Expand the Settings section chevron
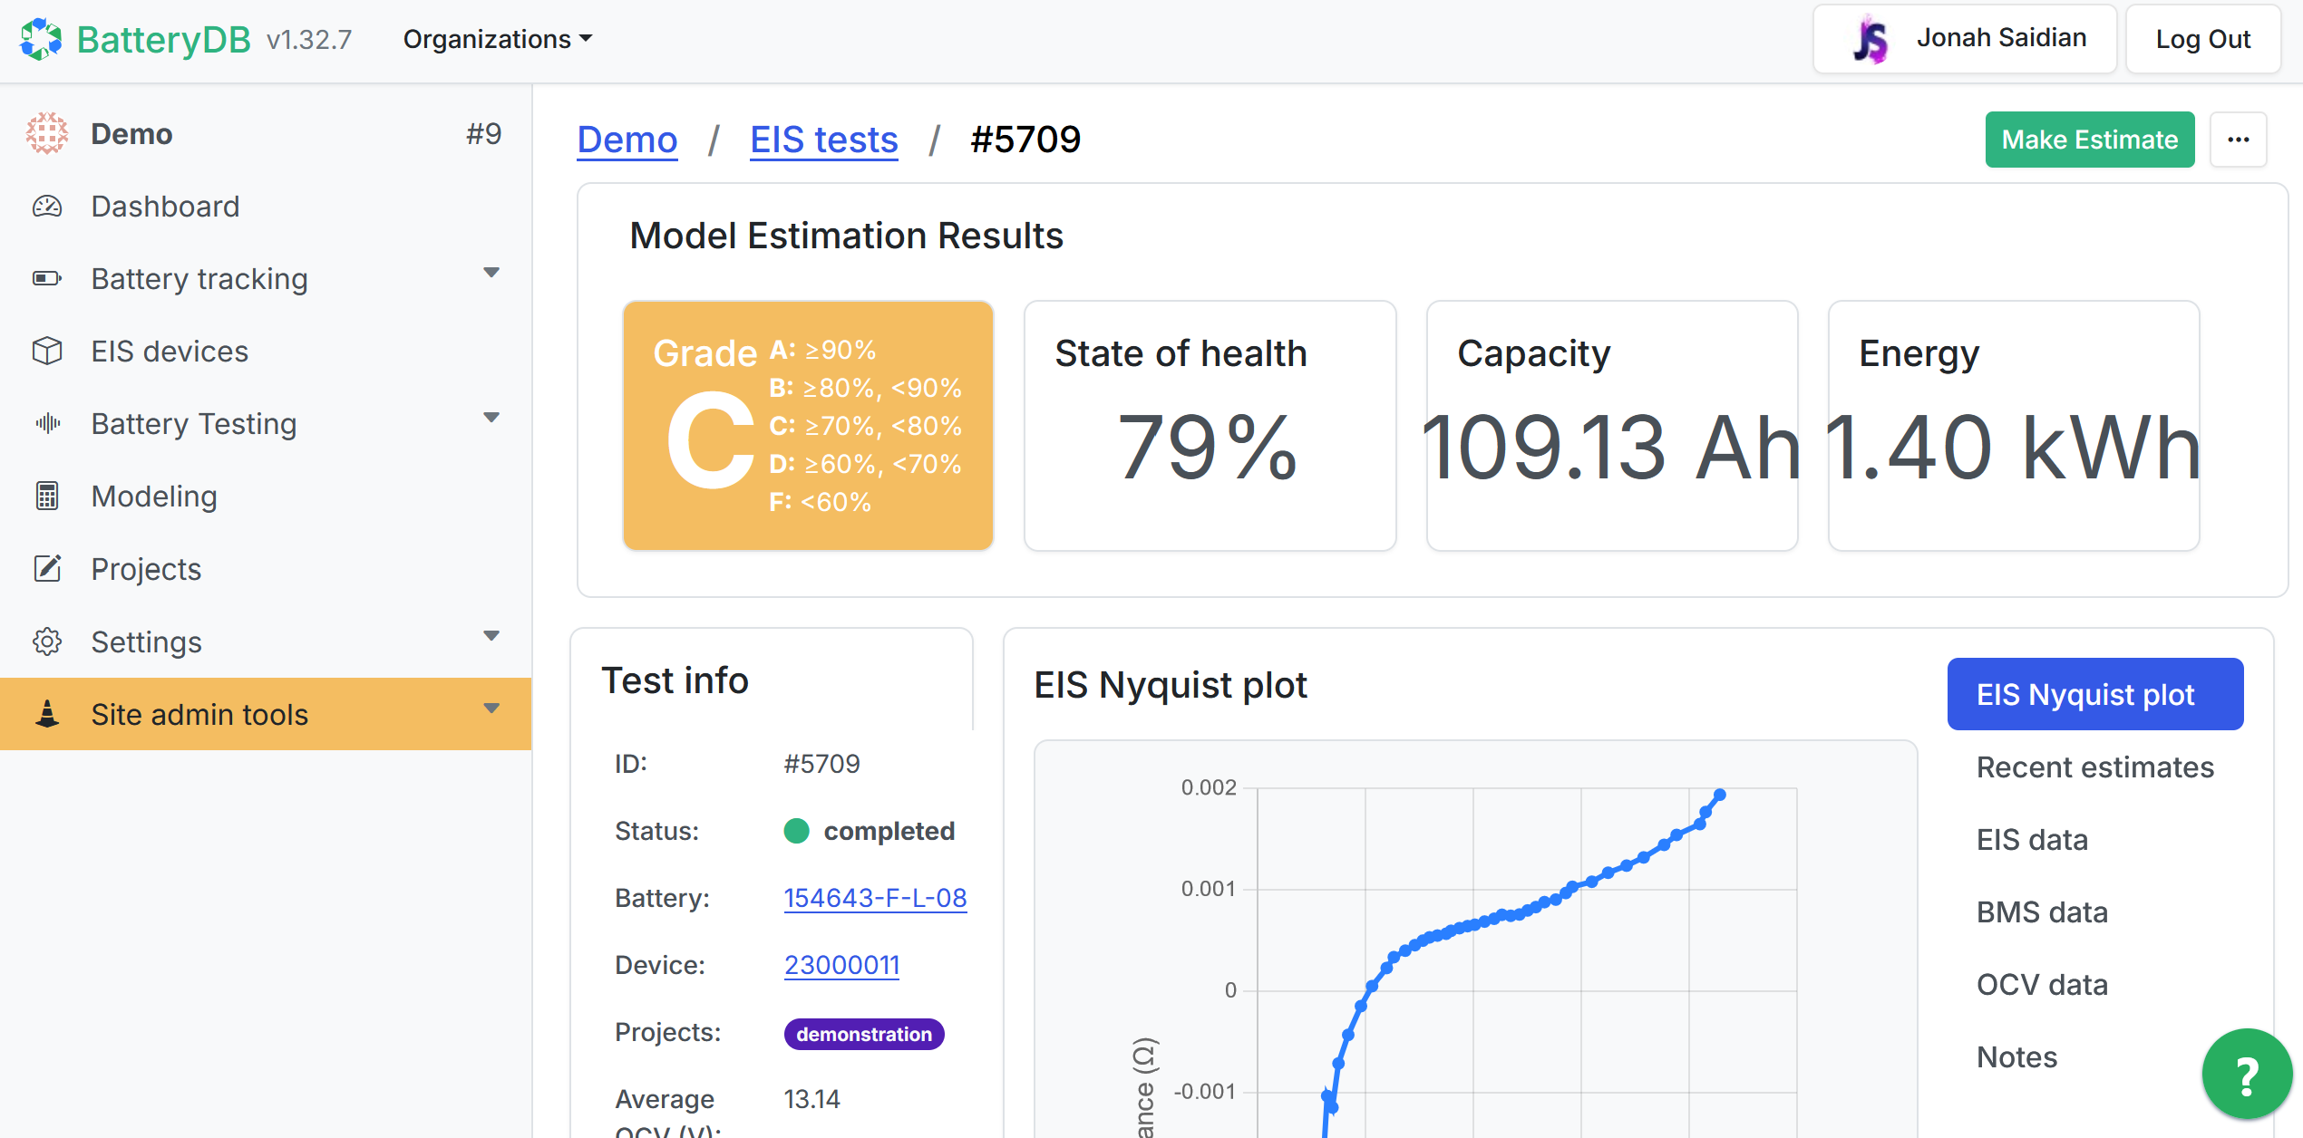This screenshot has height=1138, width=2303. (491, 635)
